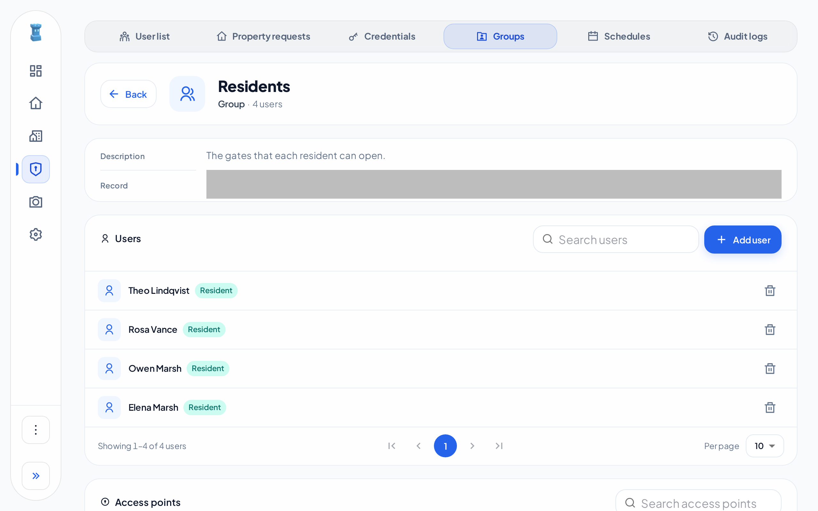
Task: View the Audit logs tab
Action: click(x=737, y=36)
